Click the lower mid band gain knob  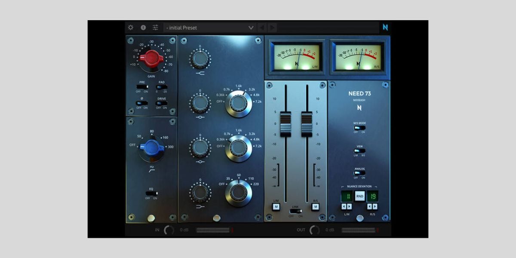tap(200, 148)
